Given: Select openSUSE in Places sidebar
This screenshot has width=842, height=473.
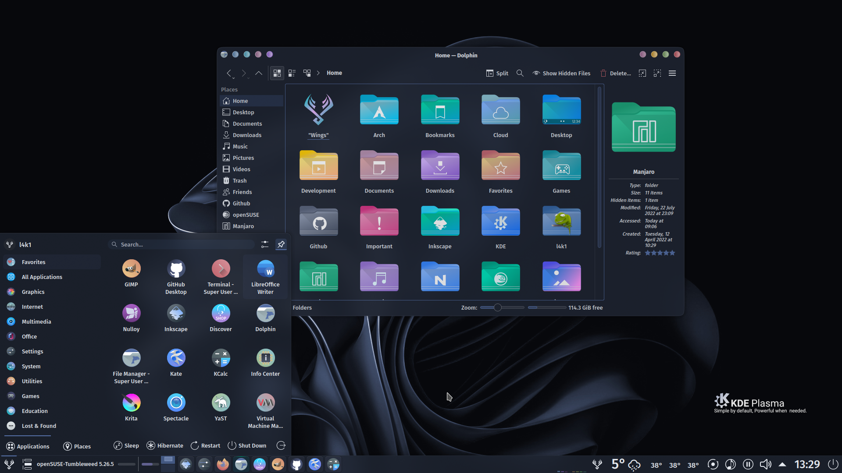Looking at the screenshot, I should click(251, 215).
